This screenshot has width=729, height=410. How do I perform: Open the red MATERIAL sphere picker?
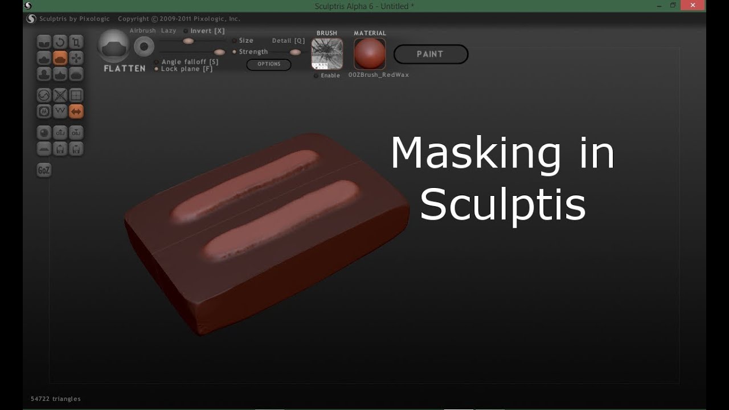click(x=370, y=54)
